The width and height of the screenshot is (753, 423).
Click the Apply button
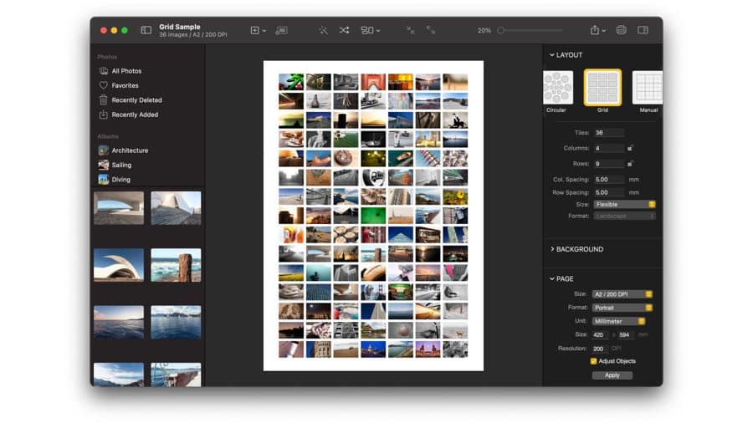(x=612, y=375)
